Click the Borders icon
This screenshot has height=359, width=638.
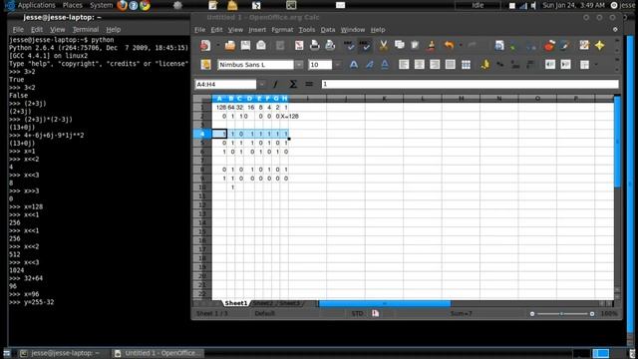585,64
